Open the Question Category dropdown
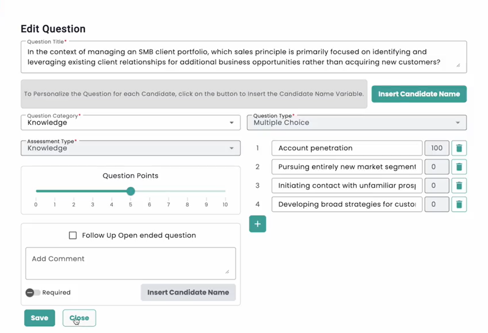Image resolution: width=488 pixels, height=333 pixels. tap(130, 123)
